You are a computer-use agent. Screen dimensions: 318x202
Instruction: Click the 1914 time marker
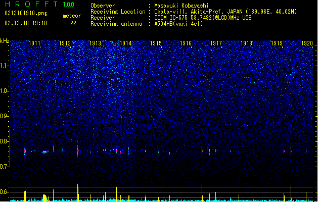click(x=125, y=43)
